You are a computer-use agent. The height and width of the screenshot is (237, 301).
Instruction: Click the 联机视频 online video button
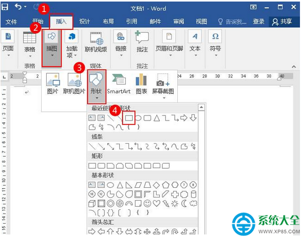pos(96,43)
